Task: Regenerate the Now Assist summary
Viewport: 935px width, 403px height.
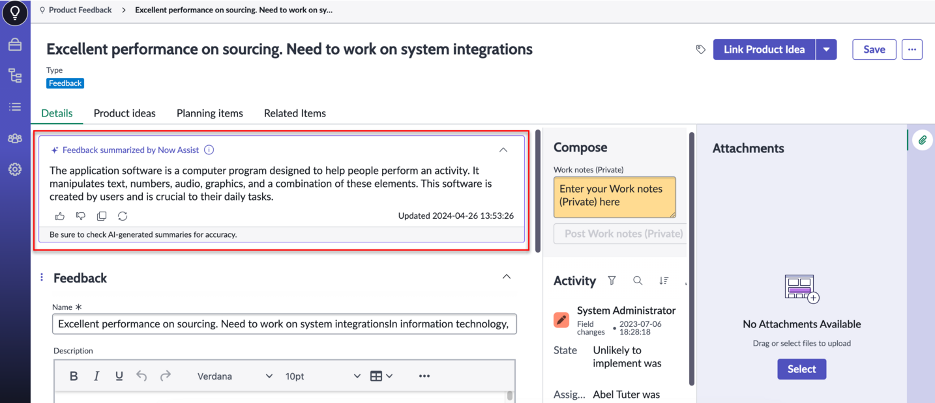Action: pos(123,216)
